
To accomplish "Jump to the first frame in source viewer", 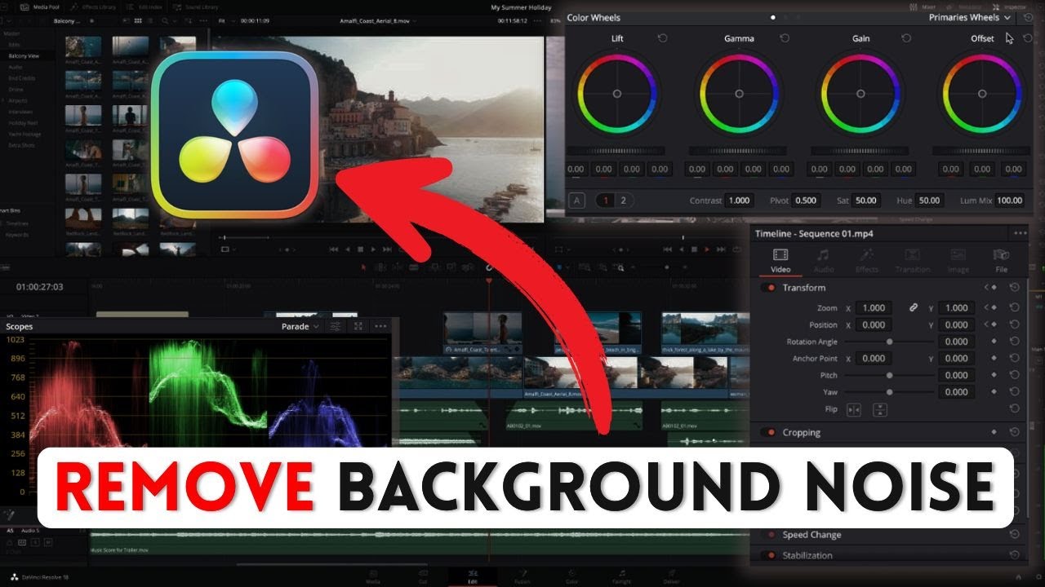I will click(334, 249).
